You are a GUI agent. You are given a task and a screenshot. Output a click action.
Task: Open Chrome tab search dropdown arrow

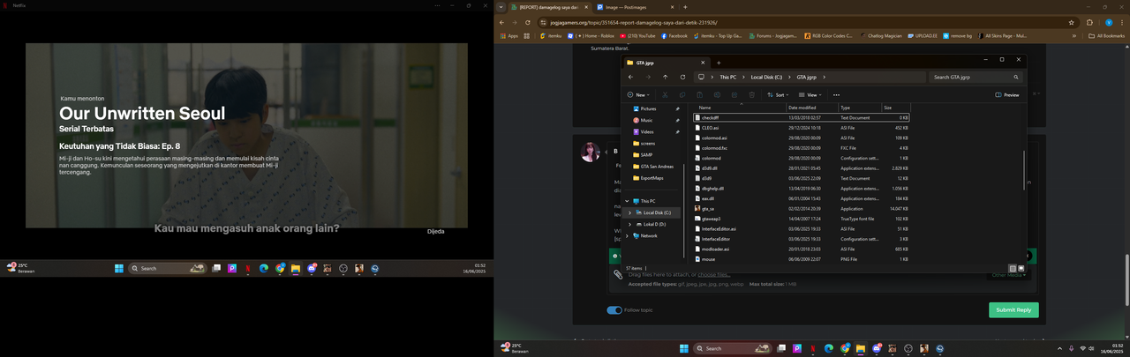[x=501, y=7]
